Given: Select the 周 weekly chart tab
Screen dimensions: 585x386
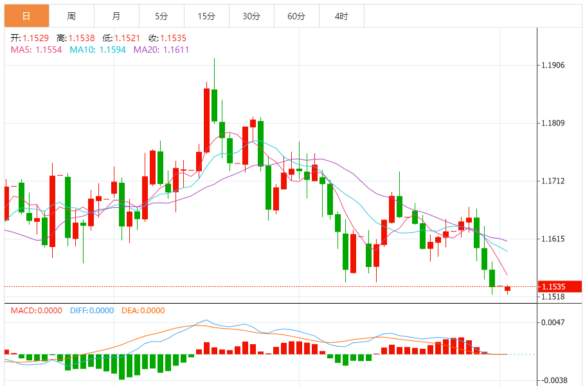Looking at the screenshot, I should click(x=71, y=16).
